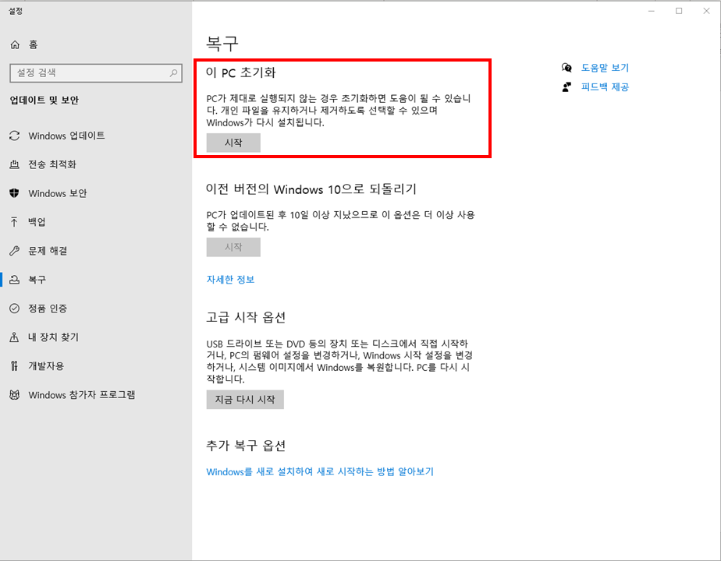Viewport: 721px width, 561px height.
Task: Click the 설정 검색 search field
Action: click(96, 73)
